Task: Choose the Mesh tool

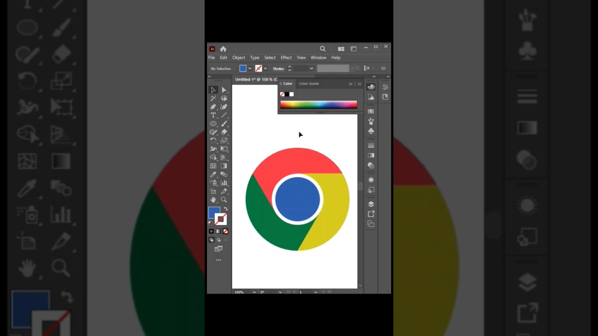Action: [213, 166]
